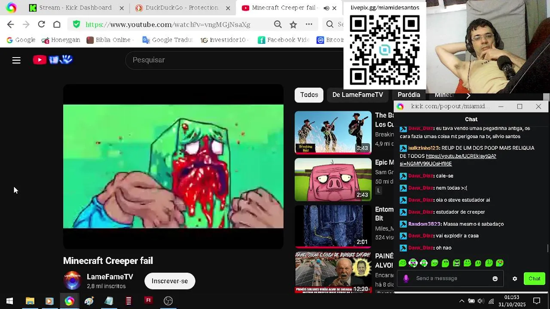Open the pink pig 2:43 video thumbnail
Screen dimensions: 550x309
point(333,179)
